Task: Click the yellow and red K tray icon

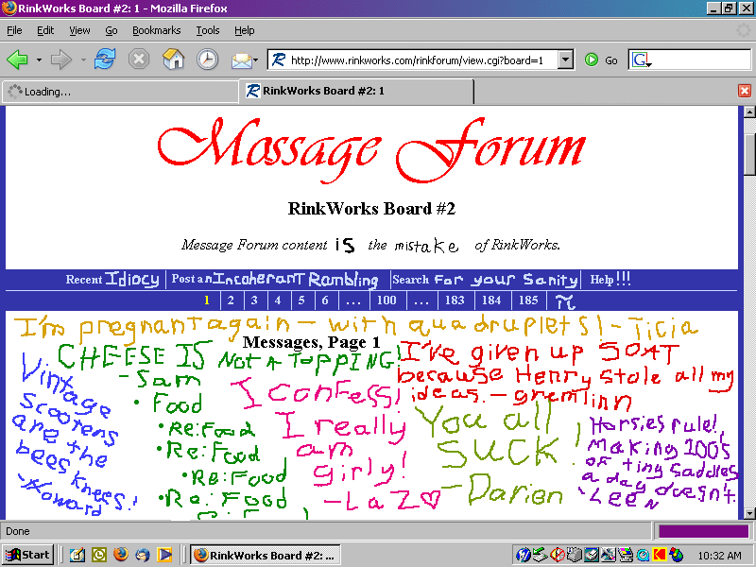Action: click(659, 556)
